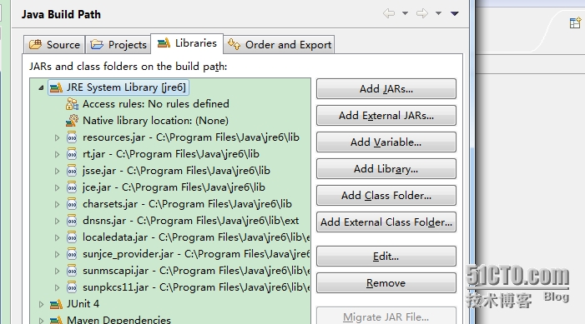Screen dimensions: 585x324
Task: Click the Remove button
Action: [386, 283]
